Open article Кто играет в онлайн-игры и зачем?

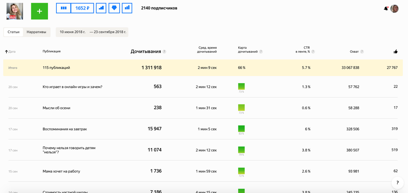[x=72, y=87]
